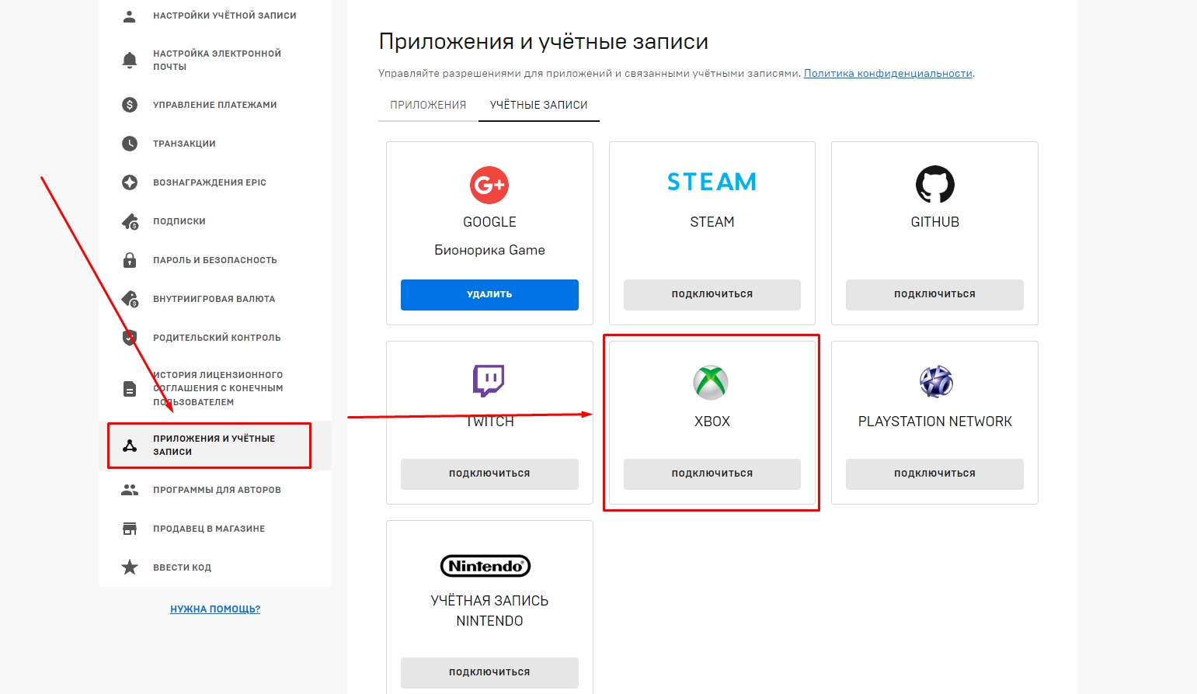Click the GitHub octocat logo

click(x=934, y=185)
